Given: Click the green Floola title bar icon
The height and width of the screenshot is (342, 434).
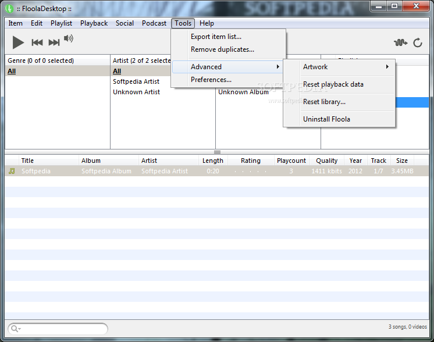Looking at the screenshot, I should pos(9,9).
